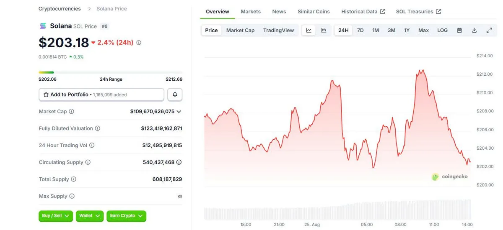Open the Overview tab
Screen dimensions: 503x230
(x=218, y=12)
